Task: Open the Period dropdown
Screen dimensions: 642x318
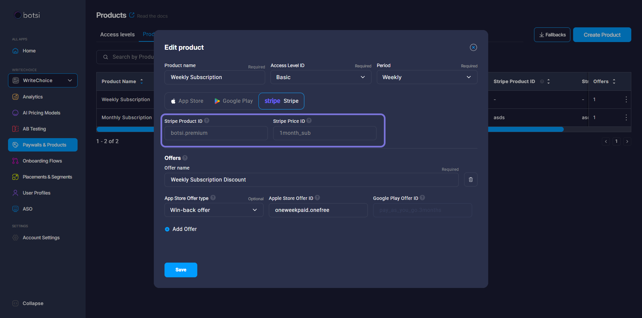Action: [x=427, y=77]
